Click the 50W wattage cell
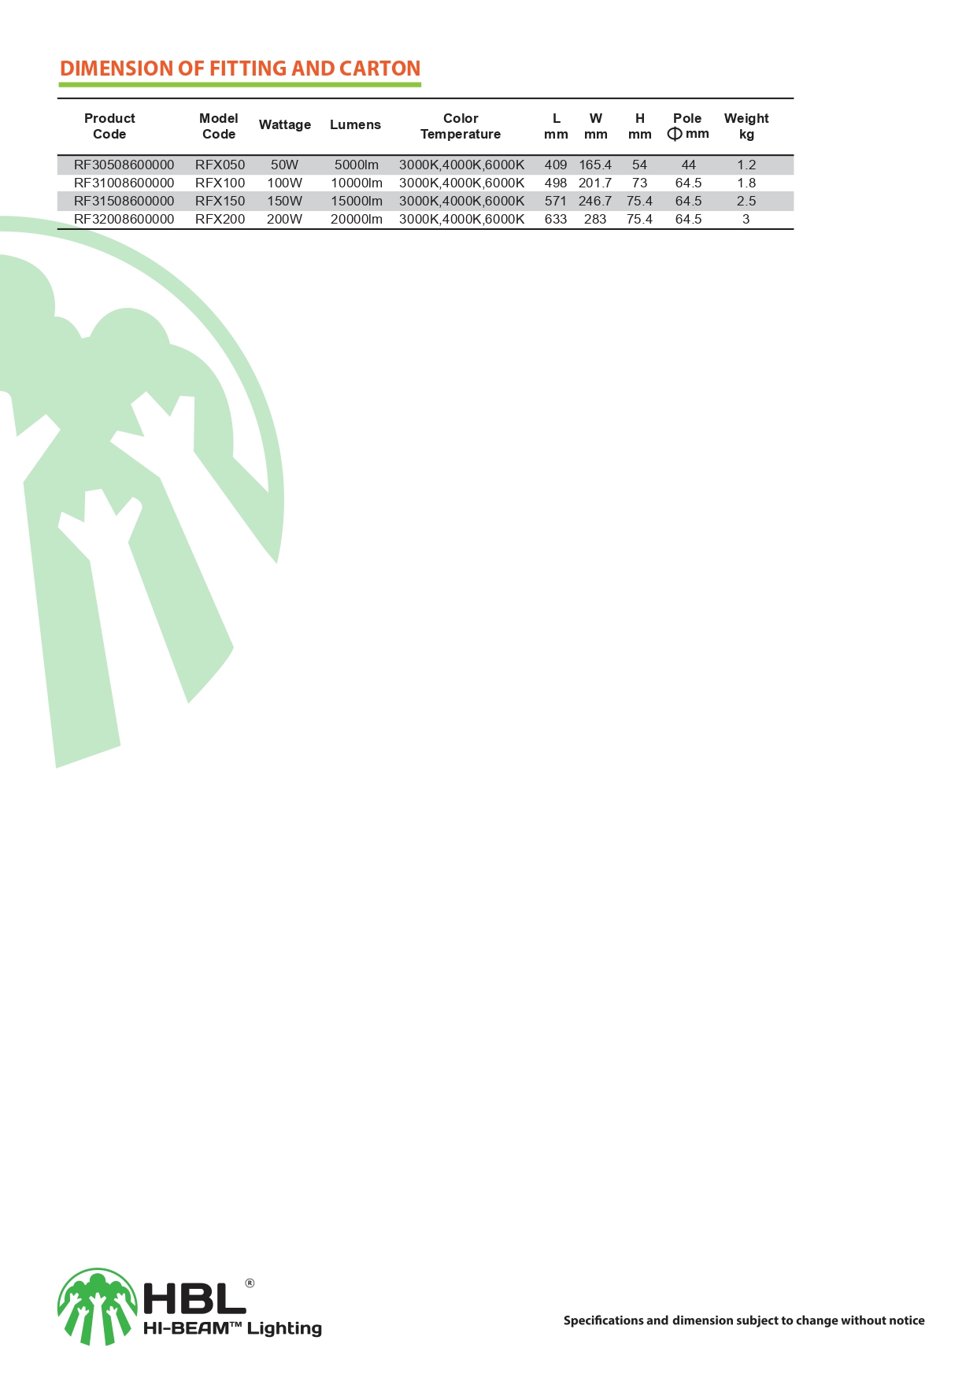Screen dimensions: 977x1381 pyautogui.click(x=284, y=165)
